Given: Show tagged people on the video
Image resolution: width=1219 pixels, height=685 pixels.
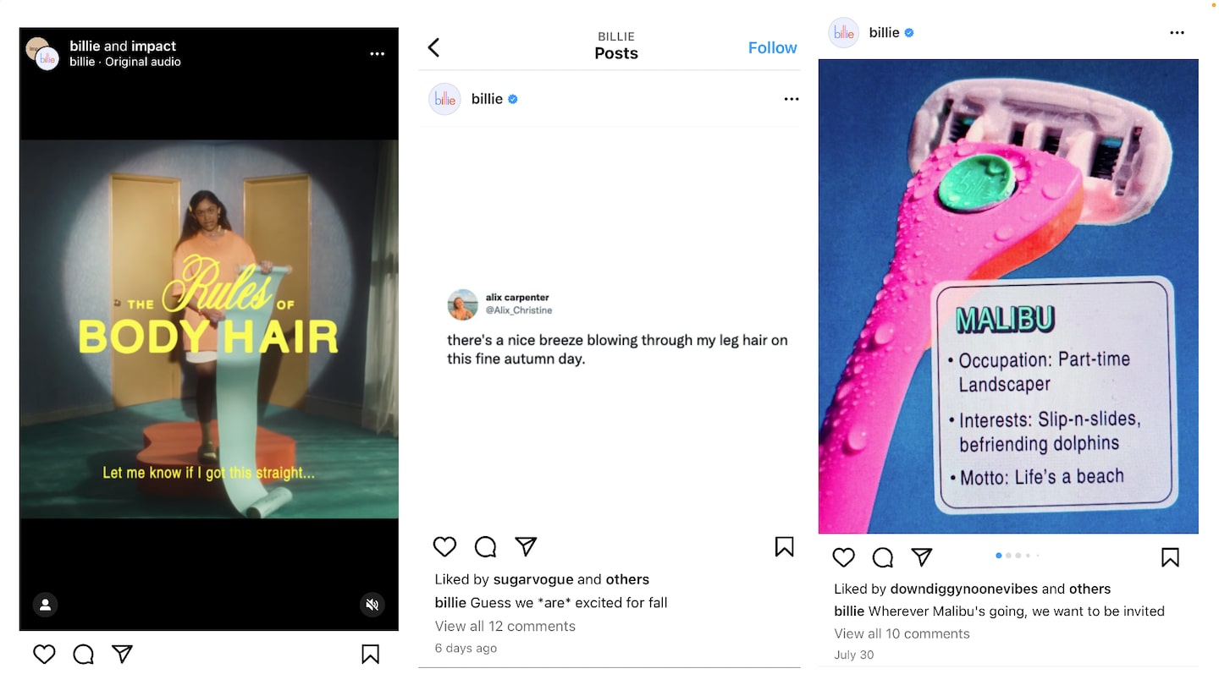Looking at the screenshot, I should point(46,605).
